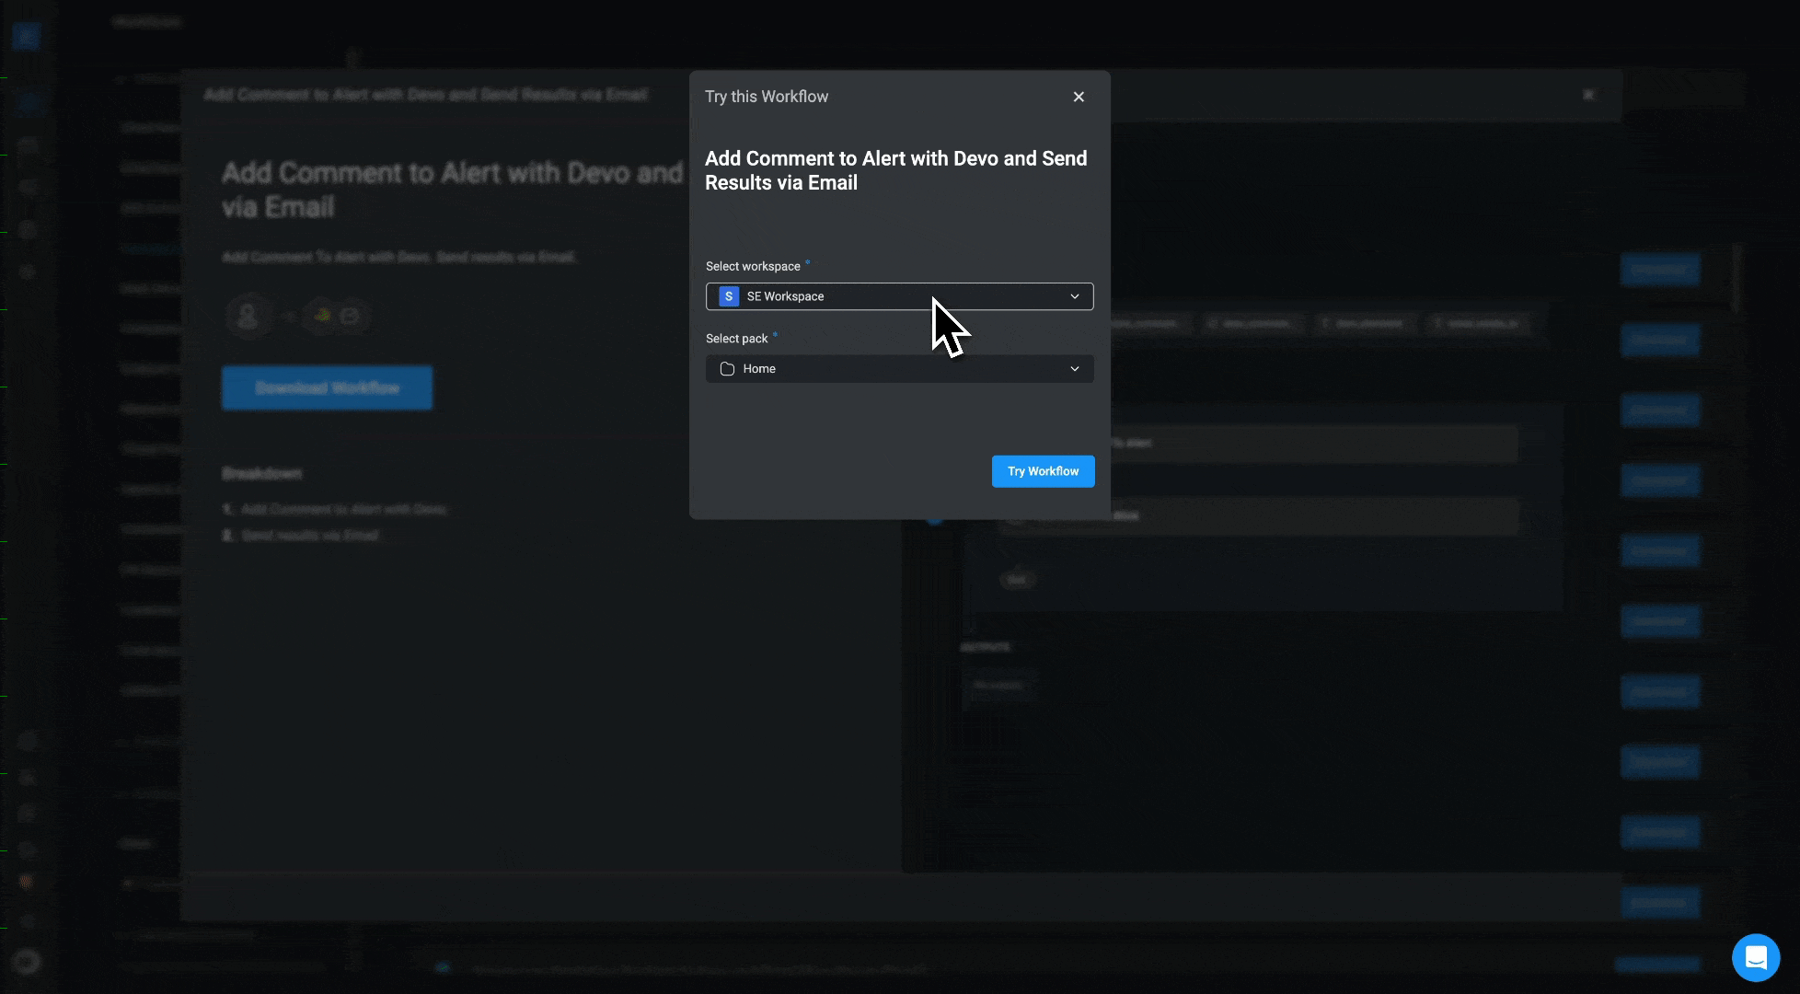Click the user trigger icon under description
This screenshot has width=1800, height=994.
247,316
